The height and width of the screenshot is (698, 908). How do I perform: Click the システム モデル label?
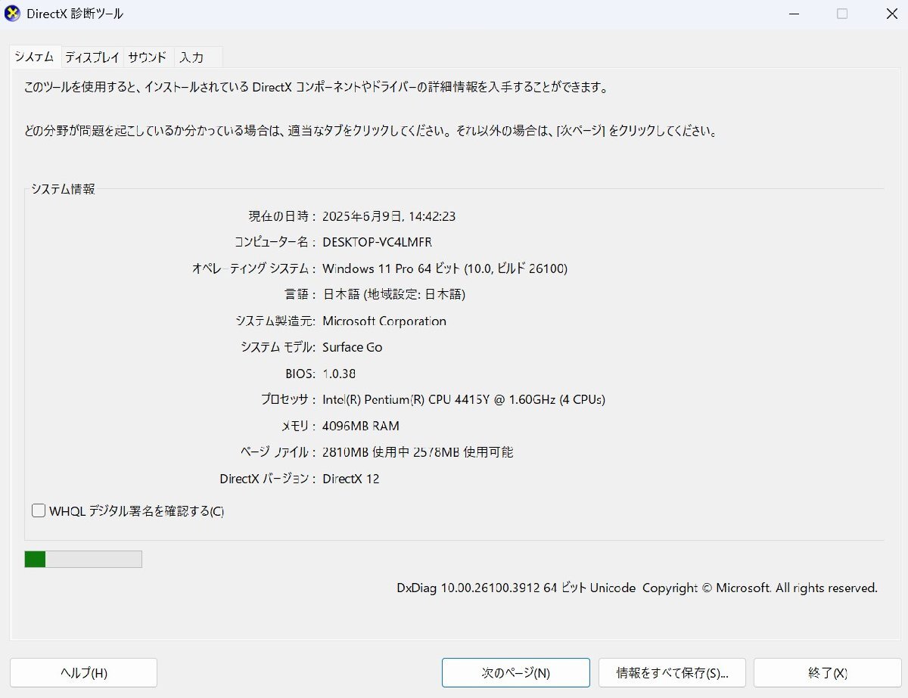point(278,347)
